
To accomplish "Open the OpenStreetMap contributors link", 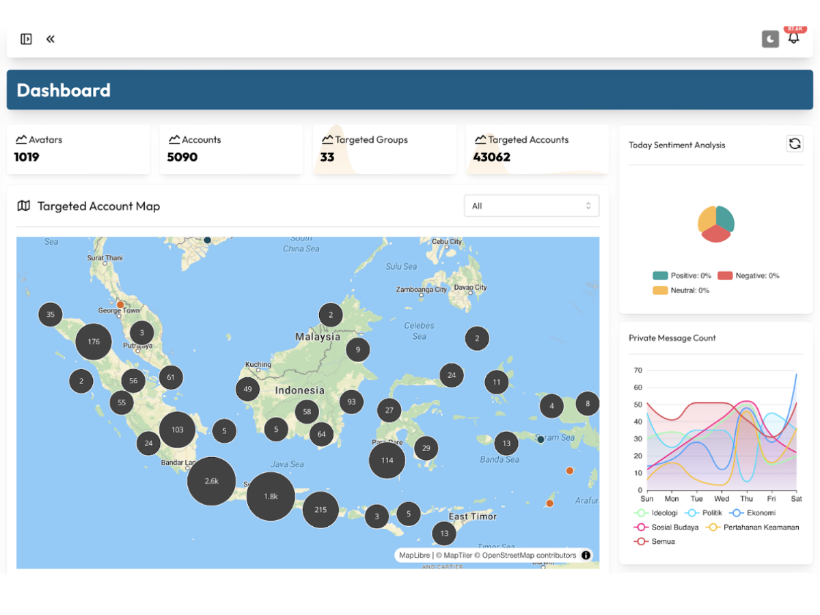I will (531, 555).
